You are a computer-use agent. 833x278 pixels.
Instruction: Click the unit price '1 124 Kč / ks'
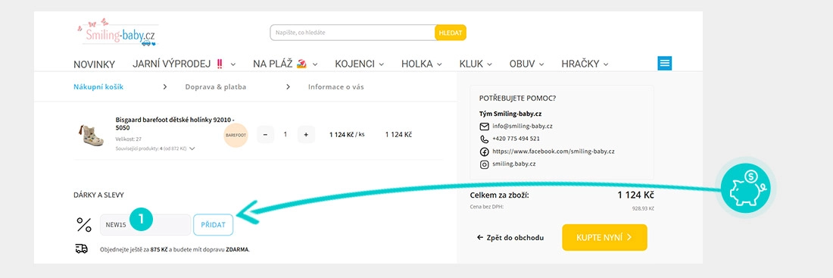pos(347,135)
